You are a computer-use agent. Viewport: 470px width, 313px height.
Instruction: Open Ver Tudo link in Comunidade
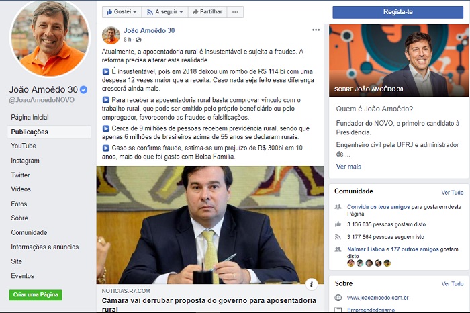452,193
